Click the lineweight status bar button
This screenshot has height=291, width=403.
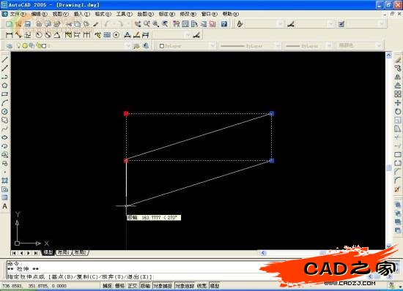202,286
